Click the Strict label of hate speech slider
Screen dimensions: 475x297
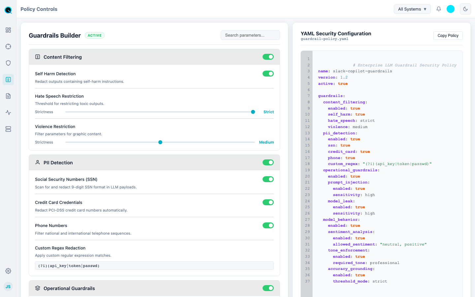(269, 112)
